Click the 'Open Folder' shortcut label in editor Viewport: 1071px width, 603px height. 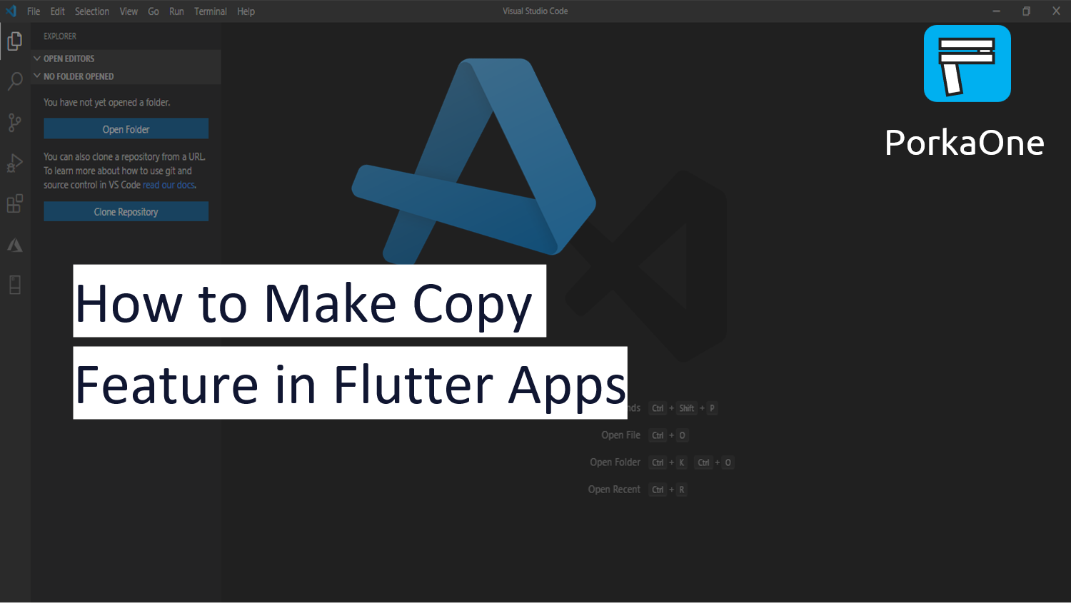[x=615, y=462]
